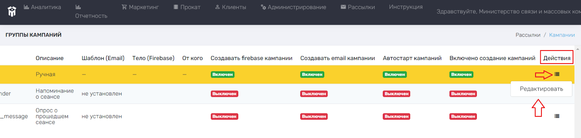Click Выключен firebase badge in Напоминание row
The width and height of the screenshot is (581, 138).
tap(224, 94)
